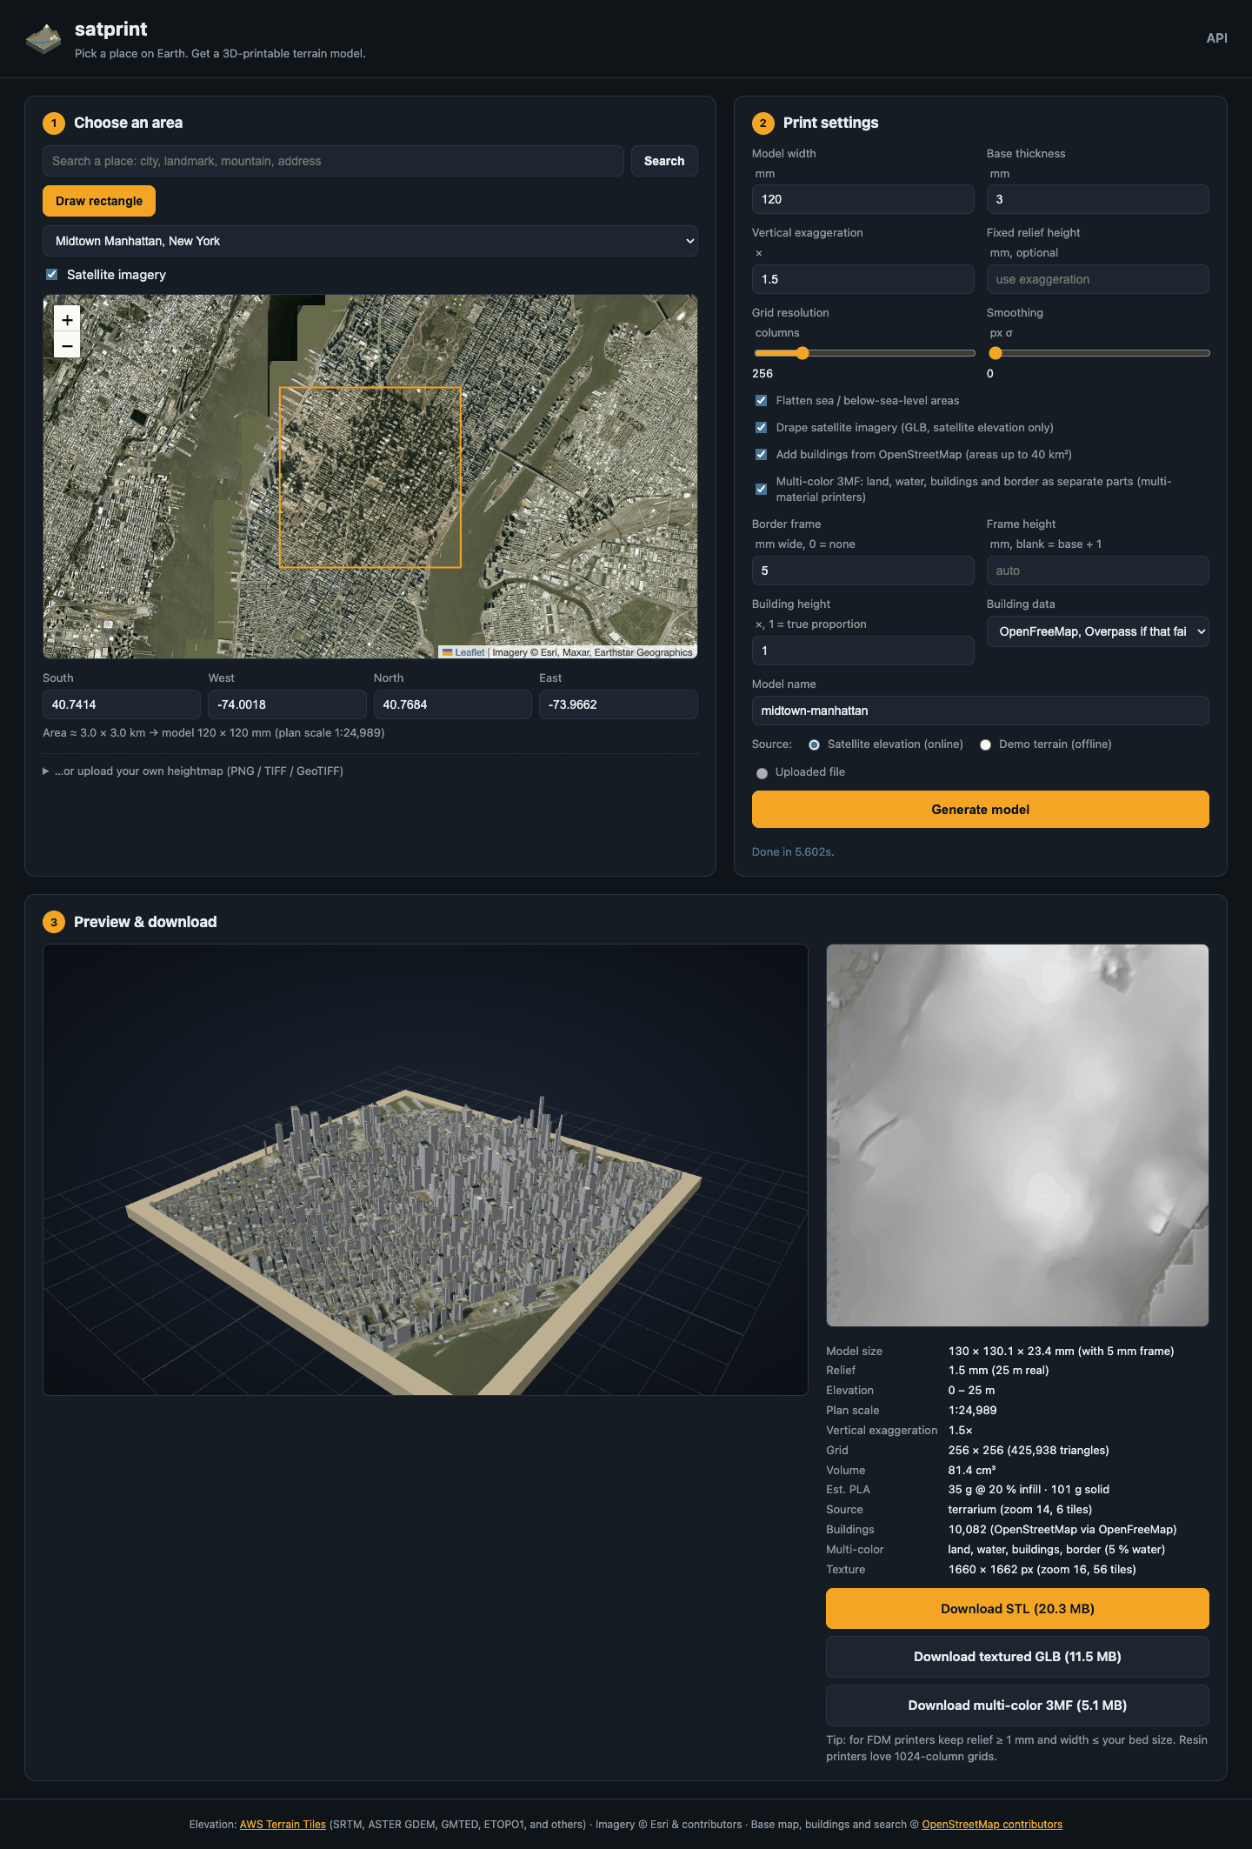
Task: Click Download STL (20.3 MB)
Action: click(x=1017, y=1608)
